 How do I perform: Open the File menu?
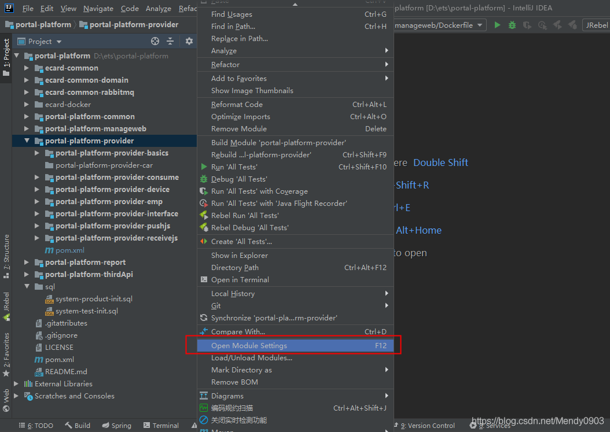[x=28, y=8]
